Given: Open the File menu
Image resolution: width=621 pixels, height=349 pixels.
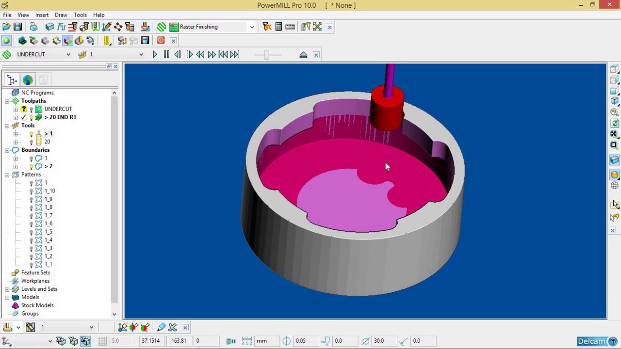Looking at the screenshot, I should pyautogui.click(x=7, y=15).
